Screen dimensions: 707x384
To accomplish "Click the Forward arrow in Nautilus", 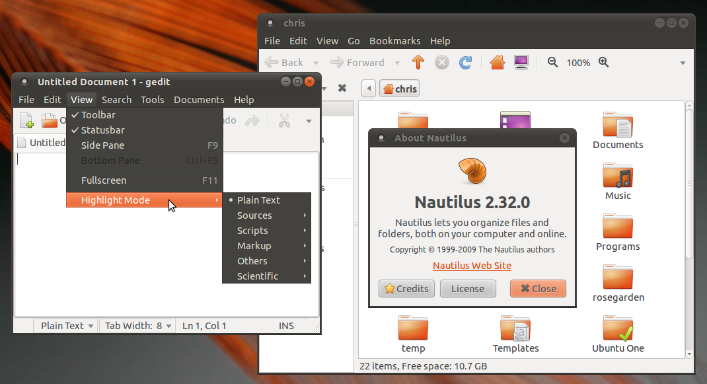I will tap(337, 62).
